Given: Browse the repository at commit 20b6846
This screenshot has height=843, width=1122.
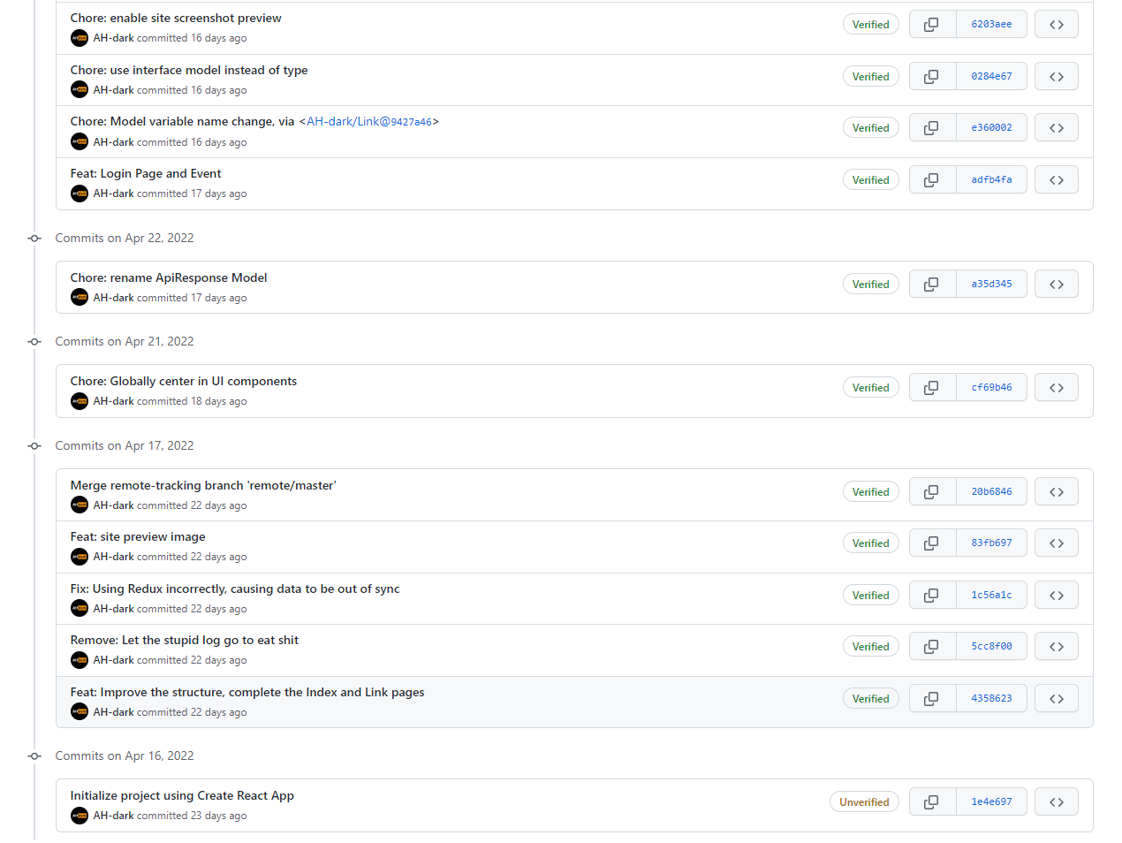Looking at the screenshot, I should pyautogui.click(x=1056, y=492).
